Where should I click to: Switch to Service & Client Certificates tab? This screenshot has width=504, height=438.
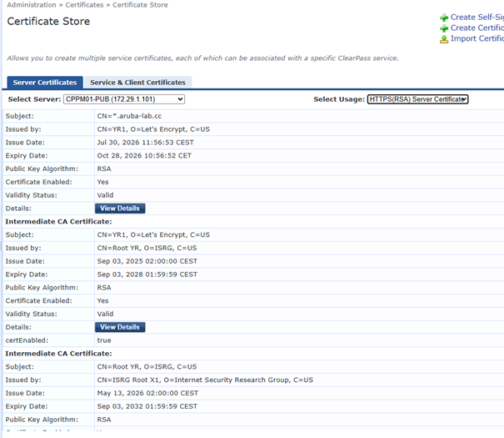pos(138,83)
